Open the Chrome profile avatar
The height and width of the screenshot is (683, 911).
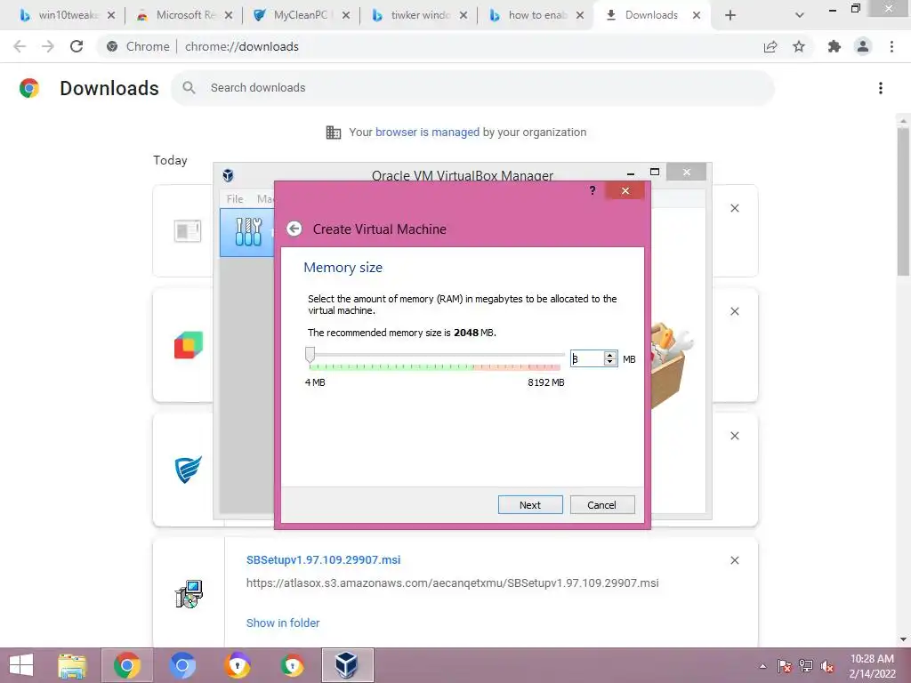click(863, 46)
